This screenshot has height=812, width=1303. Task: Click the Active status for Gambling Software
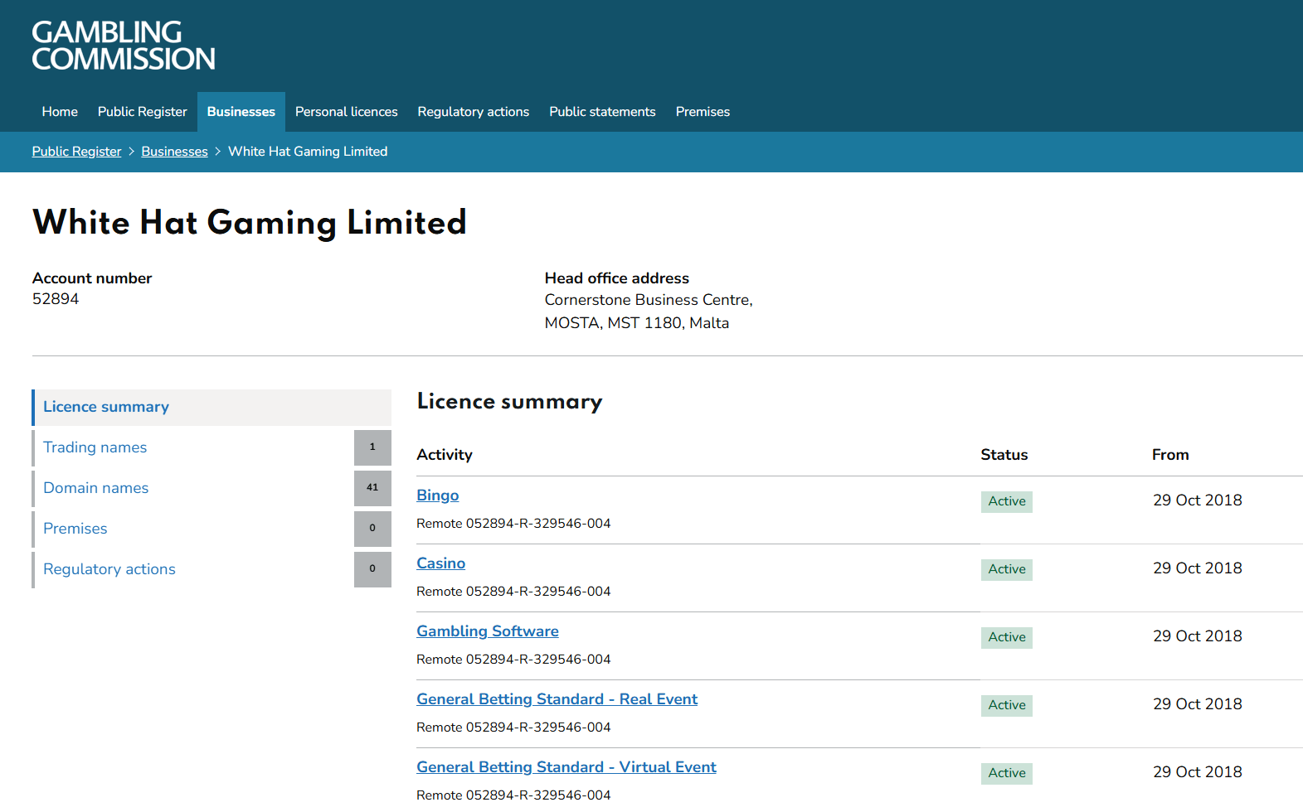[1007, 637]
